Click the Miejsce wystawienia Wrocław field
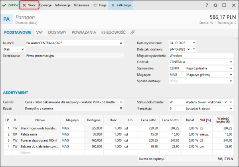Viewport: 239px width, 167px height. coord(201,56)
